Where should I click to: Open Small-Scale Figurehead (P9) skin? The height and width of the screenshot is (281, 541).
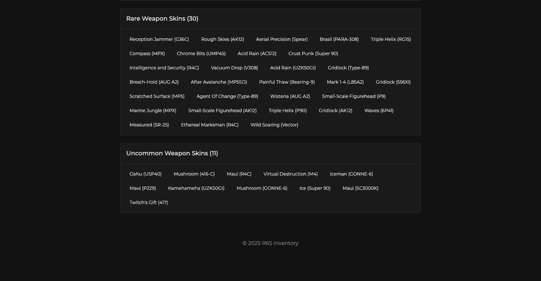354,96
